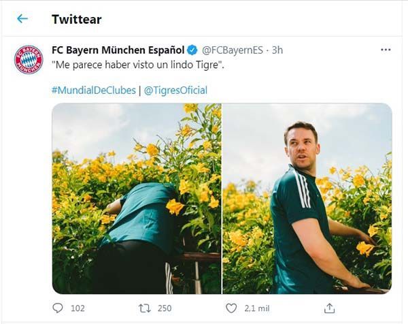Open the three-dot more options menu
The image size is (408, 324).
click(x=386, y=50)
